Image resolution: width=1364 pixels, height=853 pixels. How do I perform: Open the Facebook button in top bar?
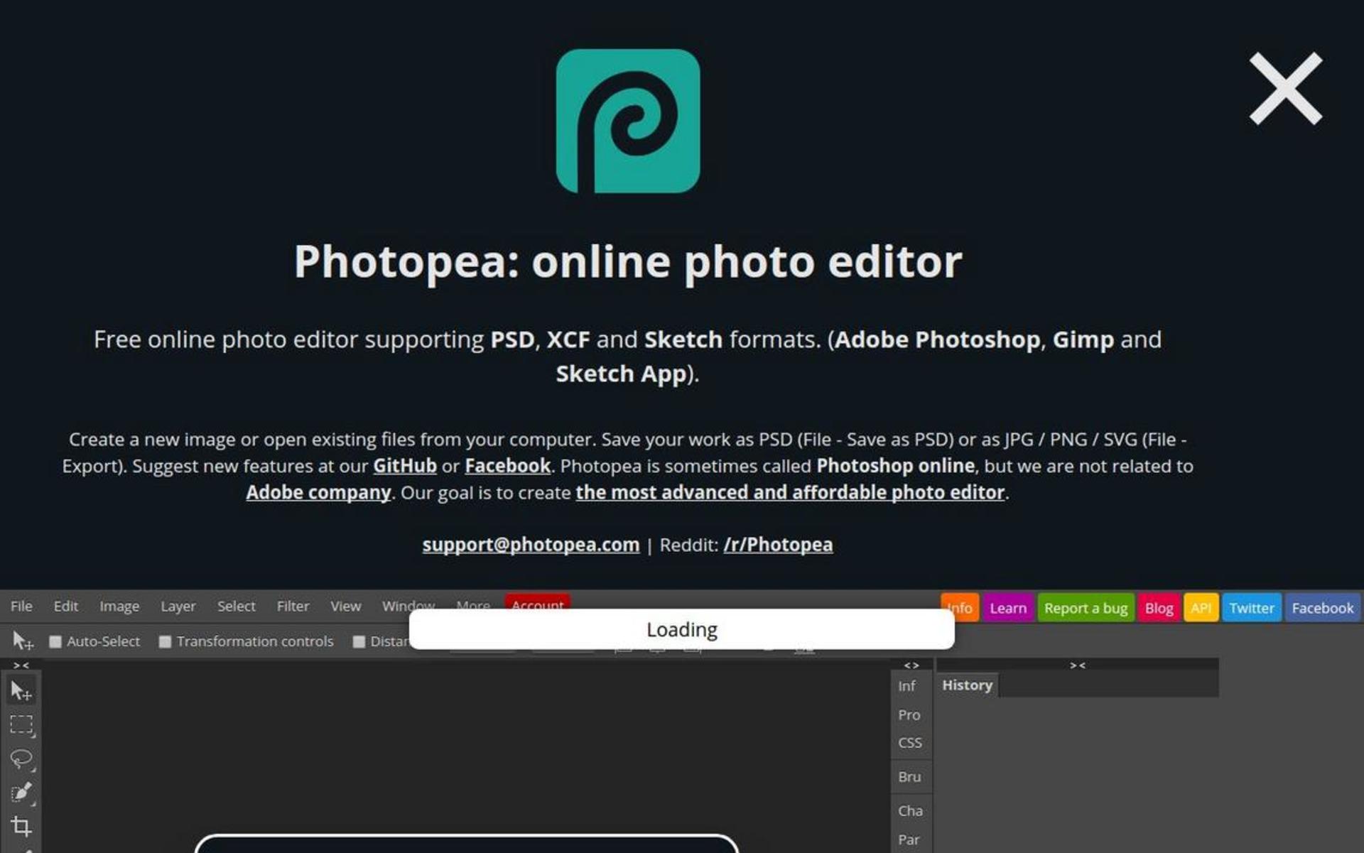(x=1322, y=608)
